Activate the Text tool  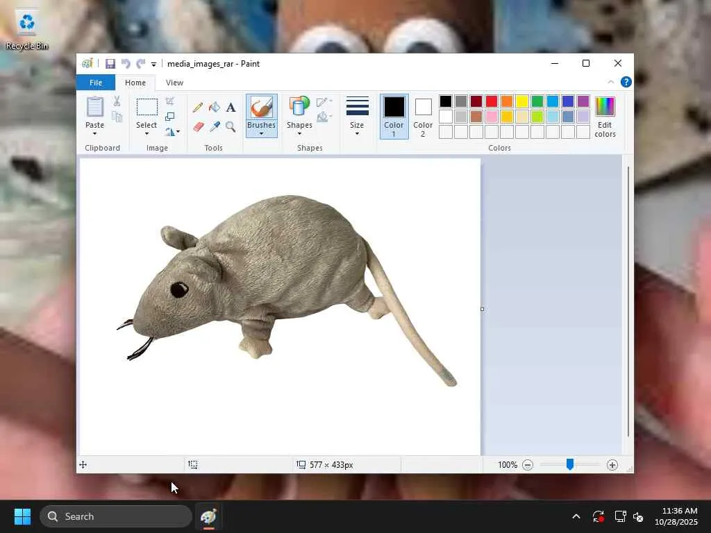click(231, 108)
